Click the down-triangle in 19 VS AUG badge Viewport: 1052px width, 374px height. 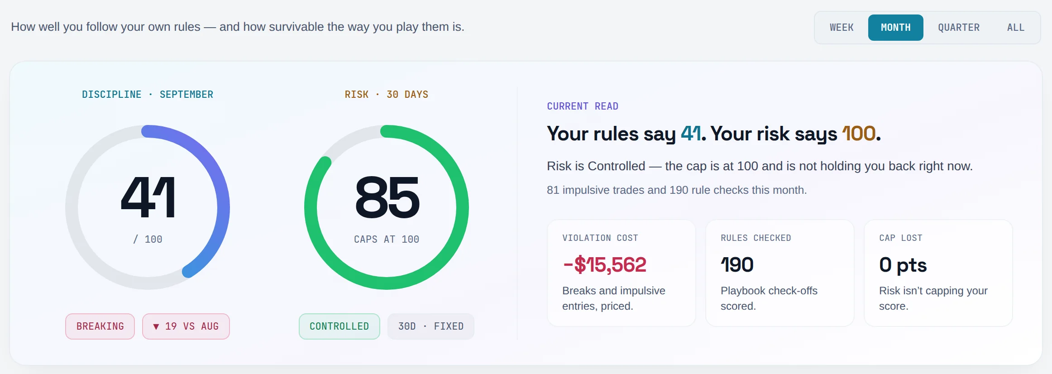156,326
